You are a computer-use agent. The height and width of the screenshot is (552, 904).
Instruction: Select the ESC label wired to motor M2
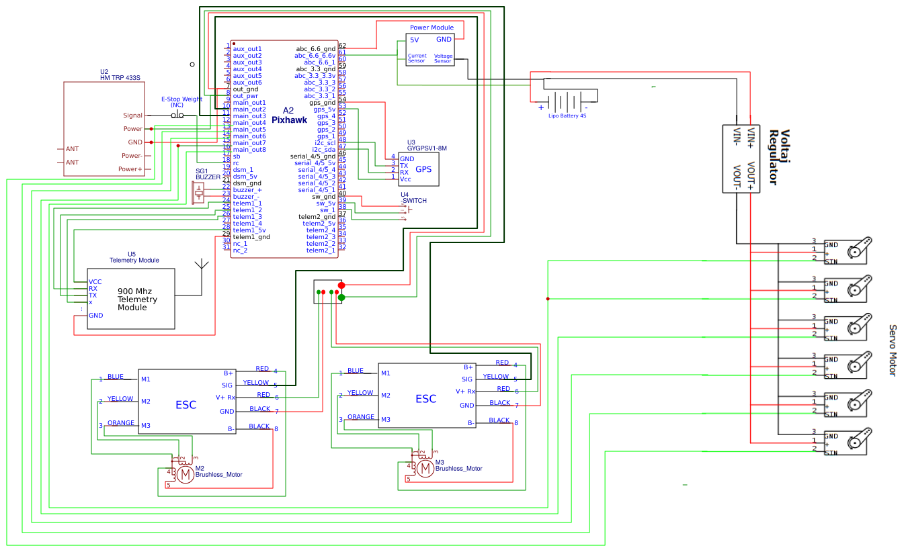[x=186, y=405]
